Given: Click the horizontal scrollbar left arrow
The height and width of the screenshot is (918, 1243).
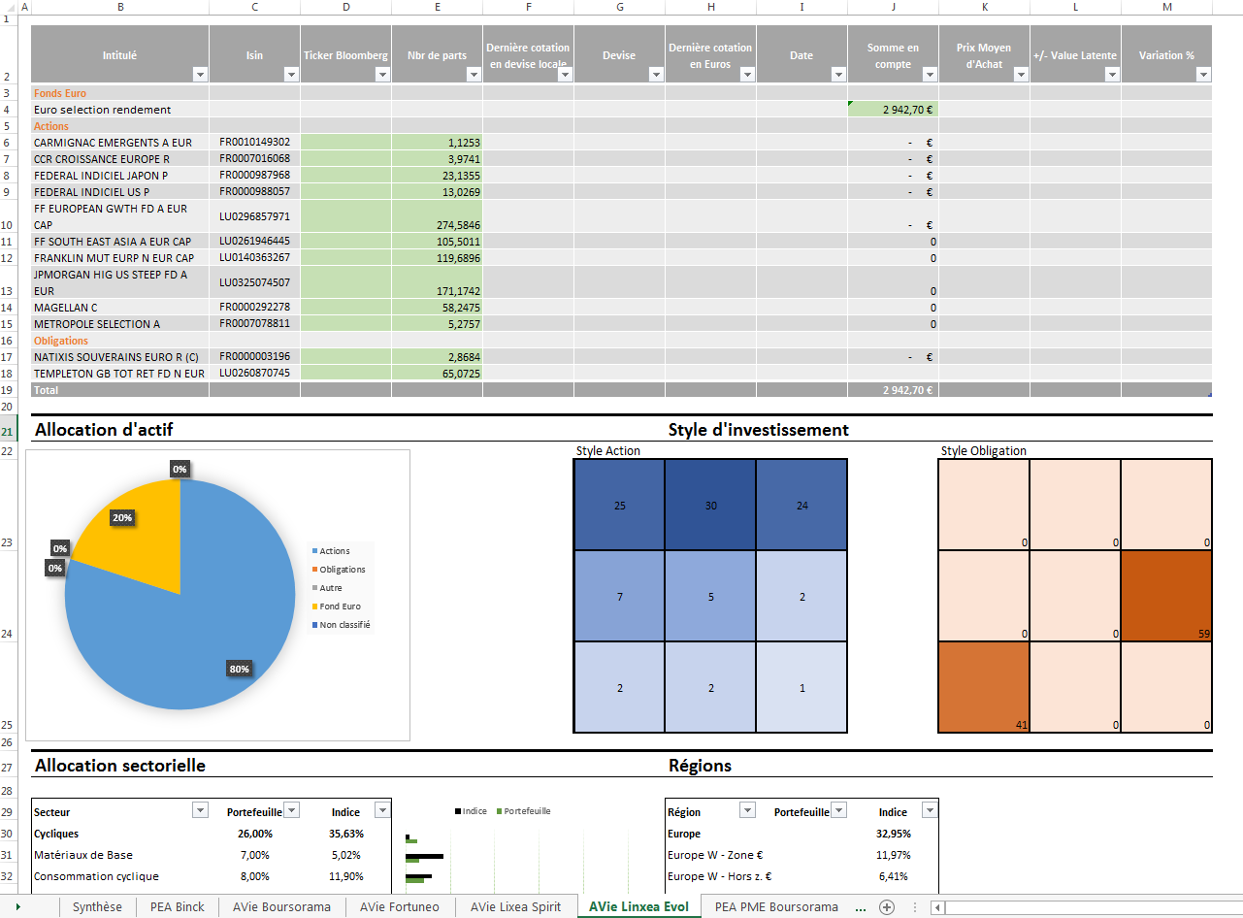Looking at the screenshot, I should pyautogui.click(x=937, y=907).
